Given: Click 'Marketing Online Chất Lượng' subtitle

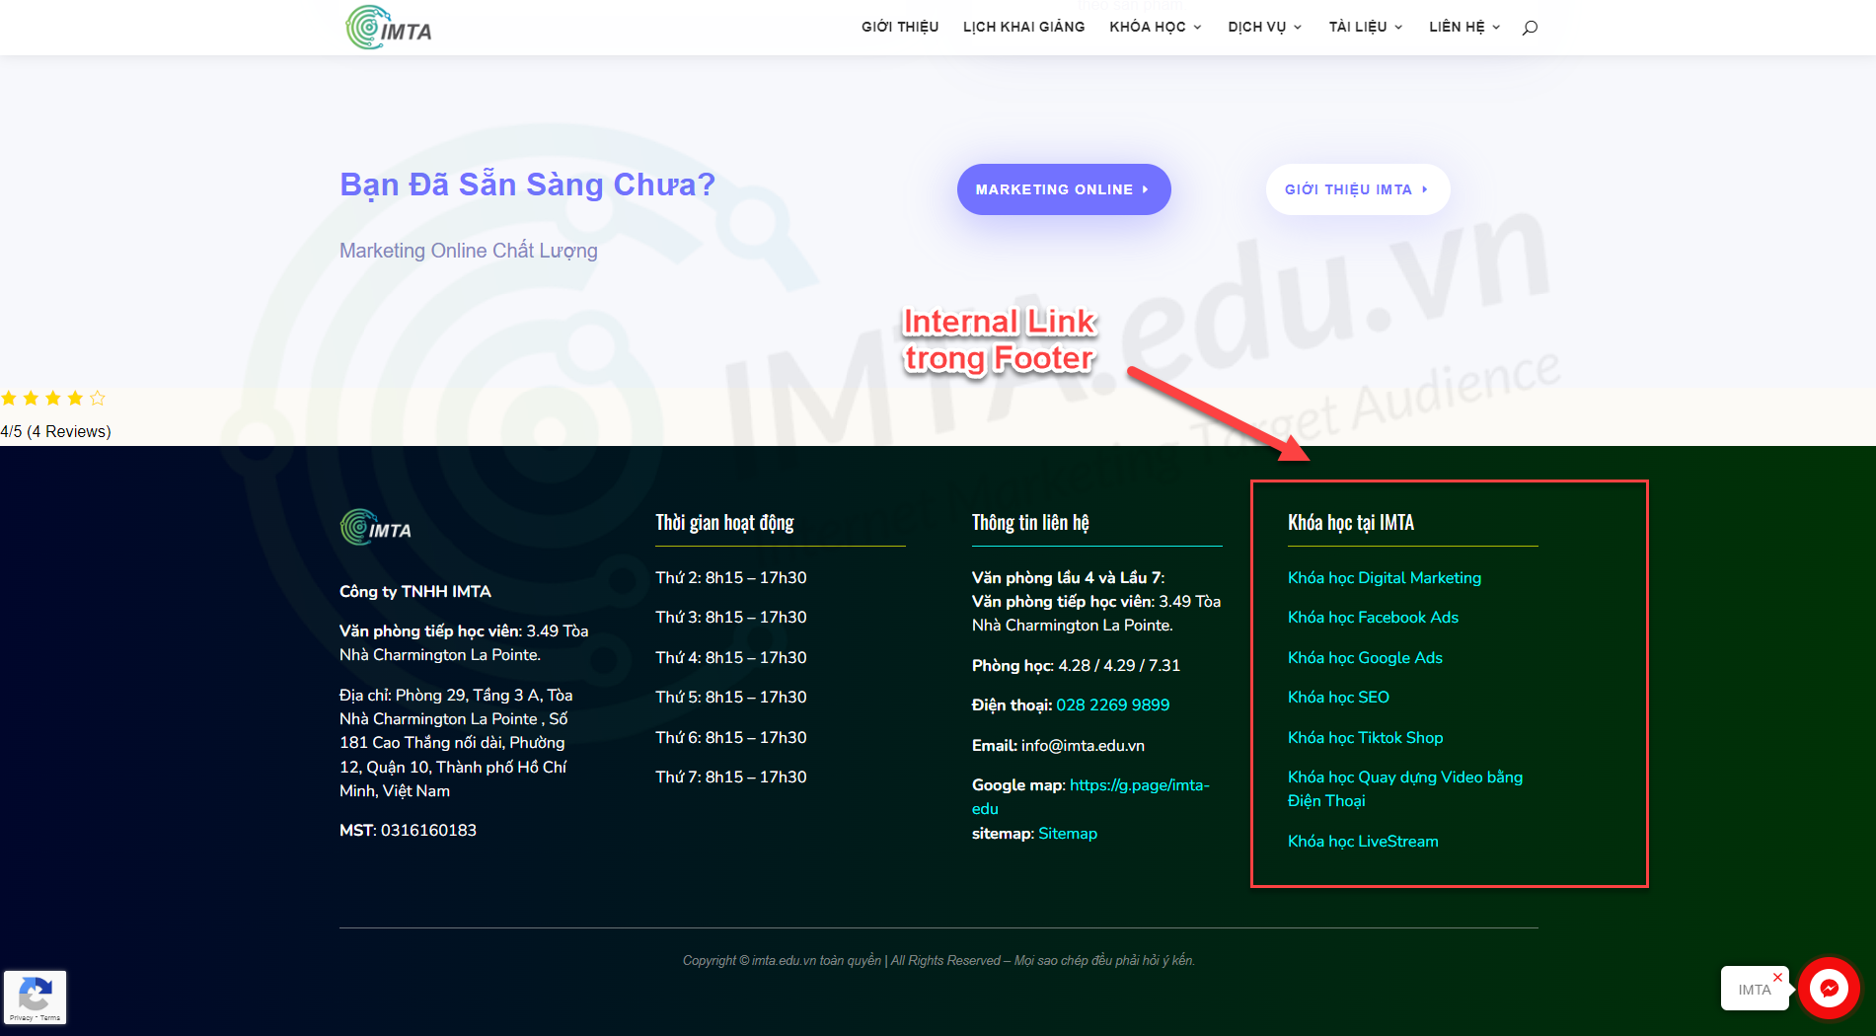Looking at the screenshot, I should pyautogui.click(x=469, y=251).
